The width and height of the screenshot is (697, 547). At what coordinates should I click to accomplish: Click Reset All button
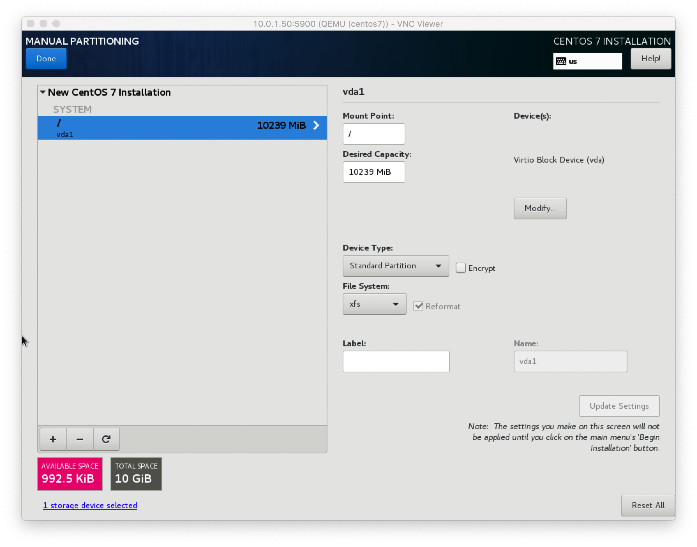point(648,505)
